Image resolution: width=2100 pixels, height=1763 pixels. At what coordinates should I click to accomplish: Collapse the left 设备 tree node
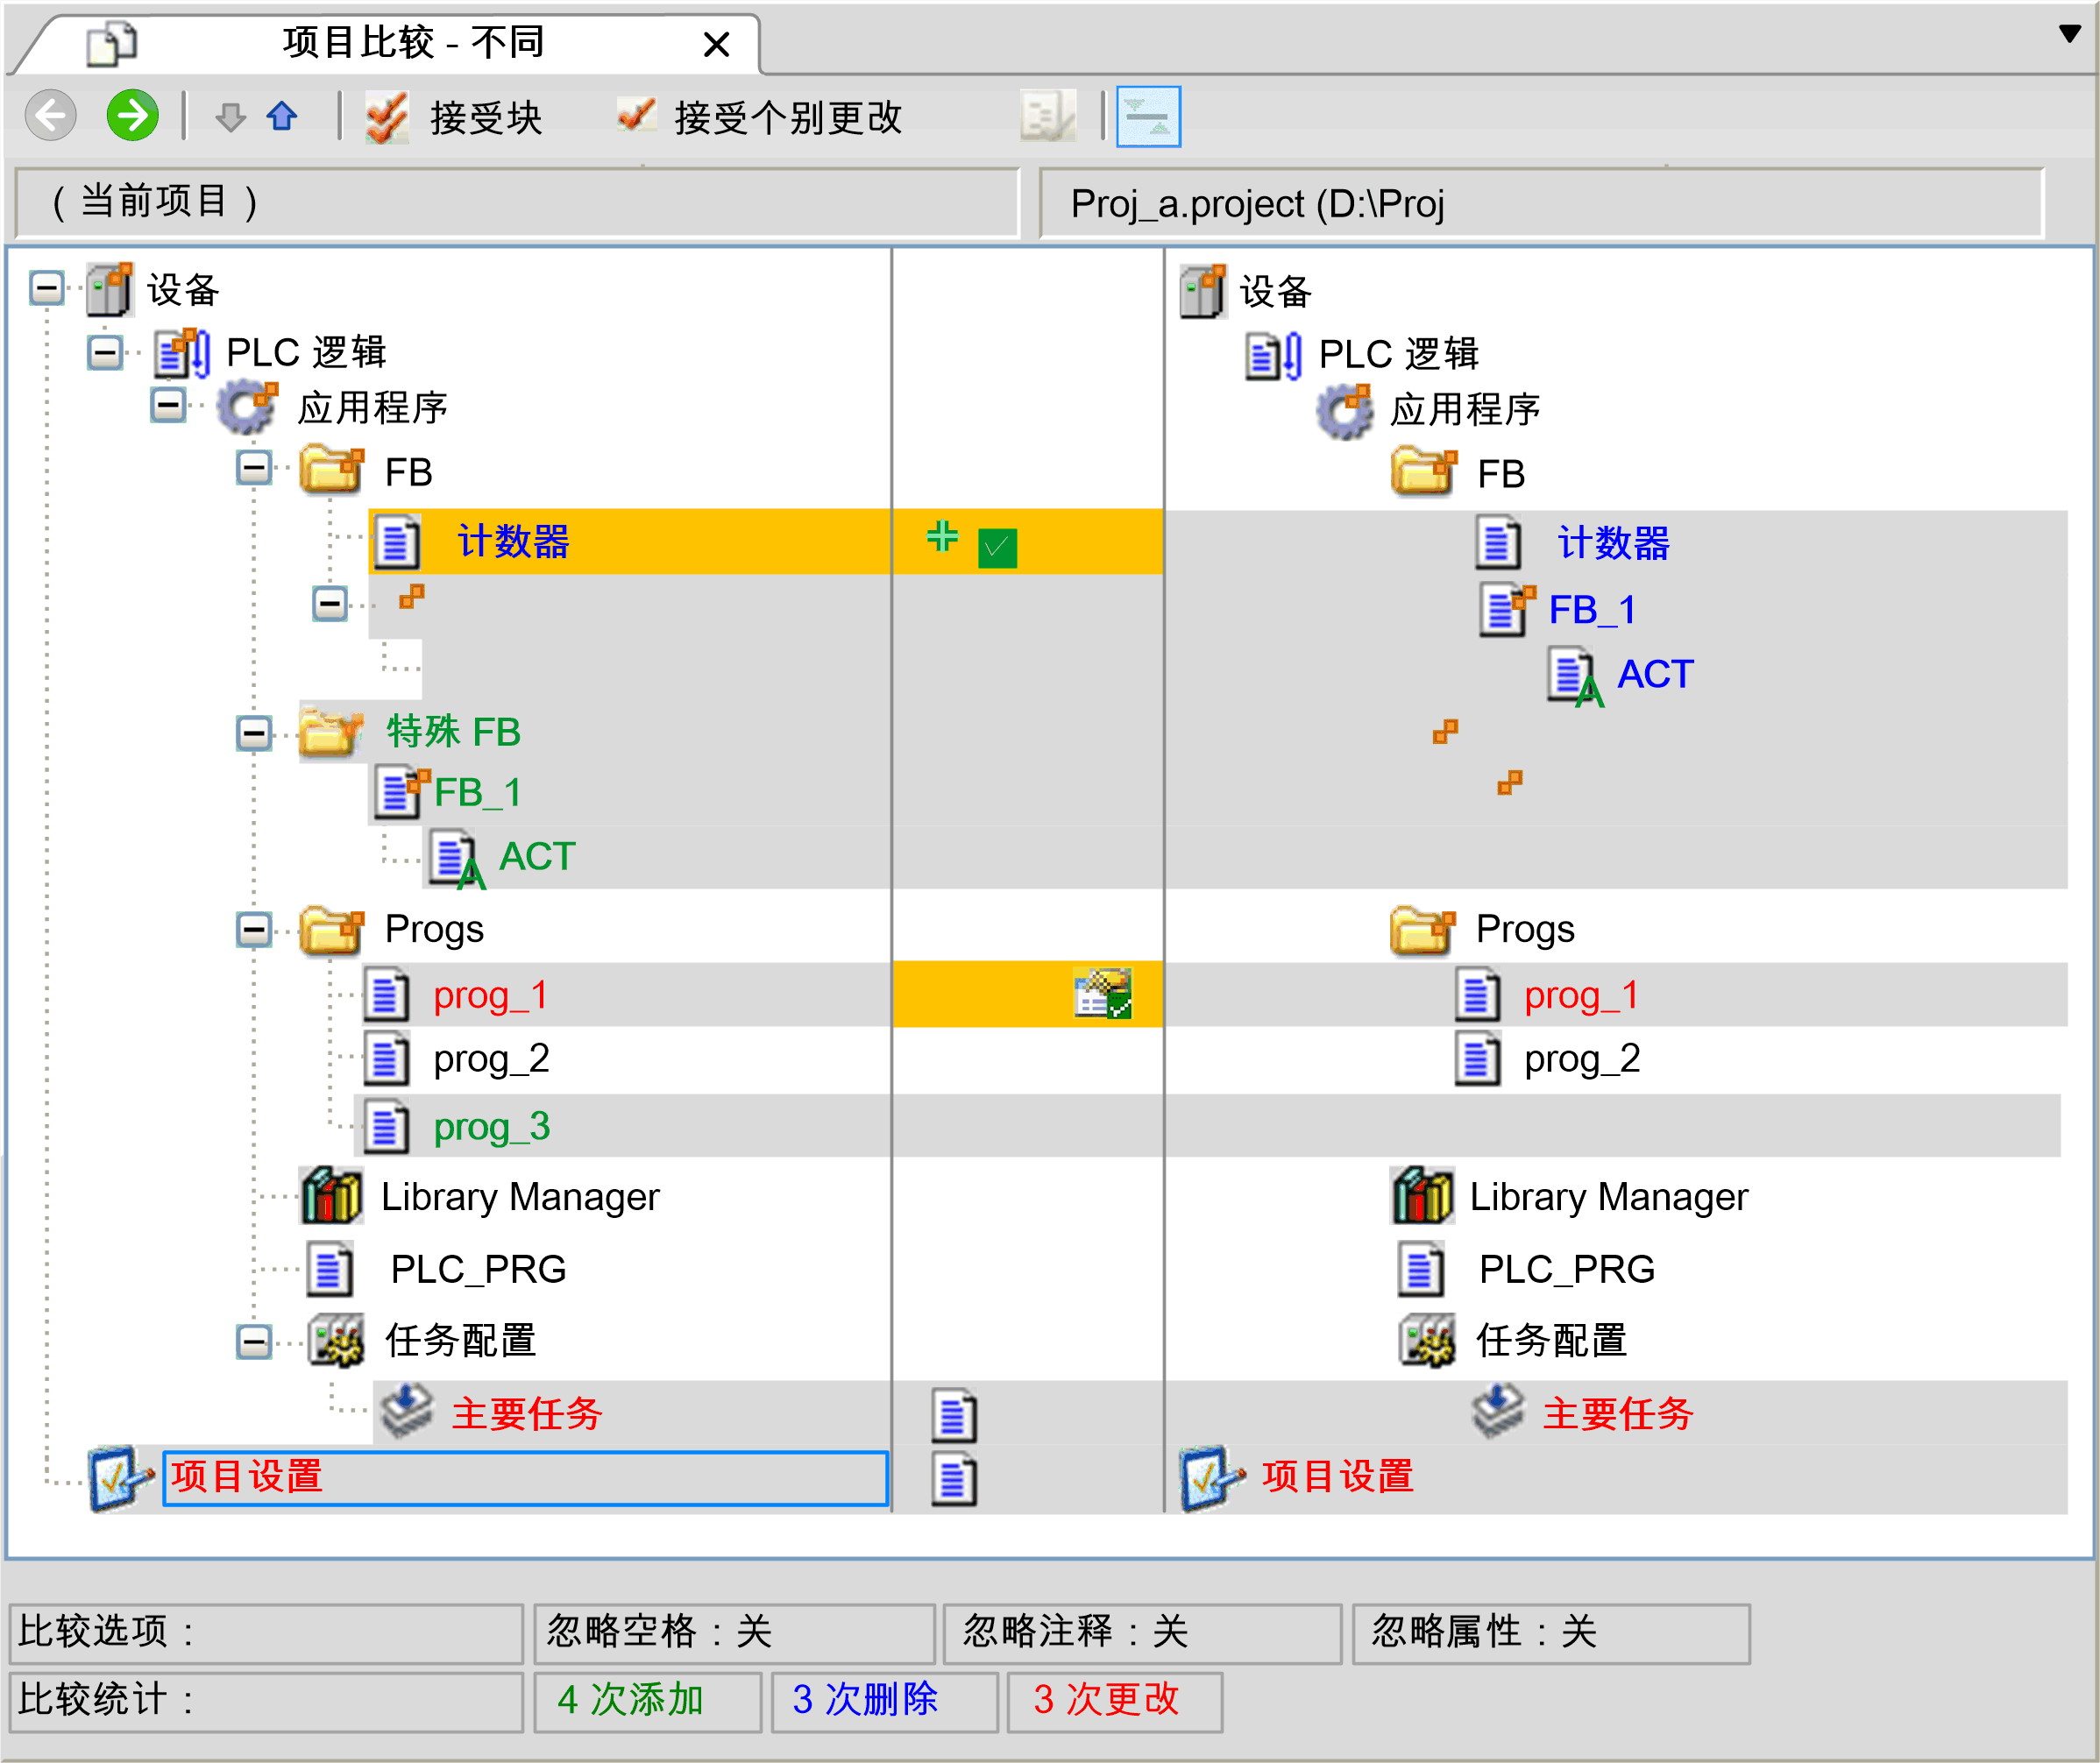point(46,289)
